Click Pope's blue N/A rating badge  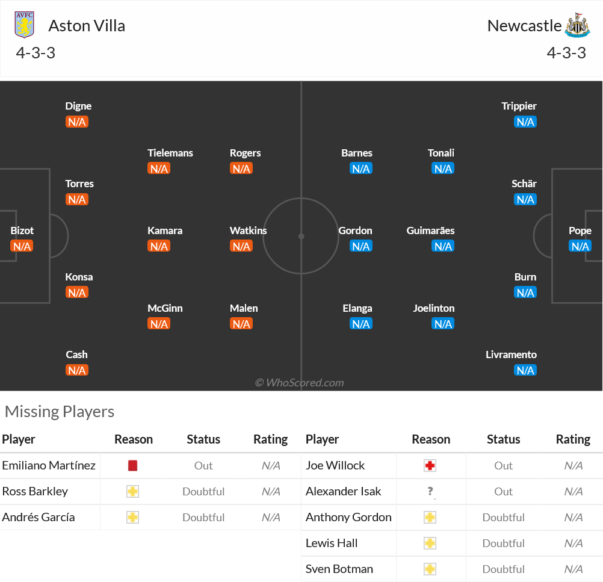coord(580,246)
